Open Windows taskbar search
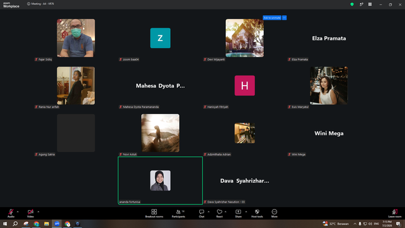Screen dimensions: 405x228 (15, 224)
